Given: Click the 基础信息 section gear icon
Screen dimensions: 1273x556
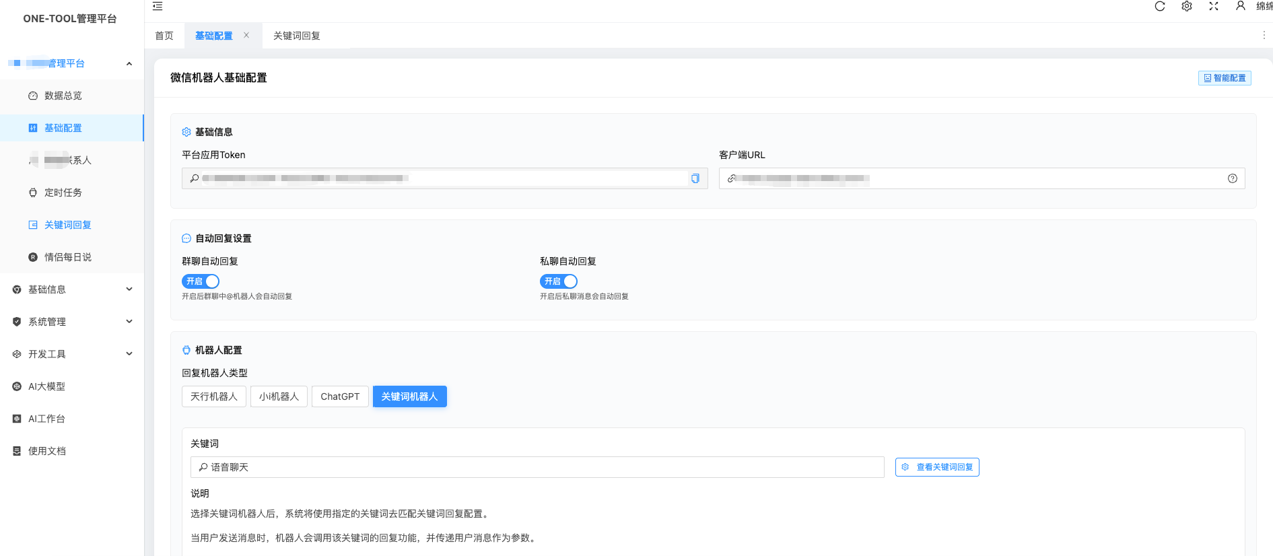Looking at the screenshot, I should pyautogui.click(x=186, y=132).
